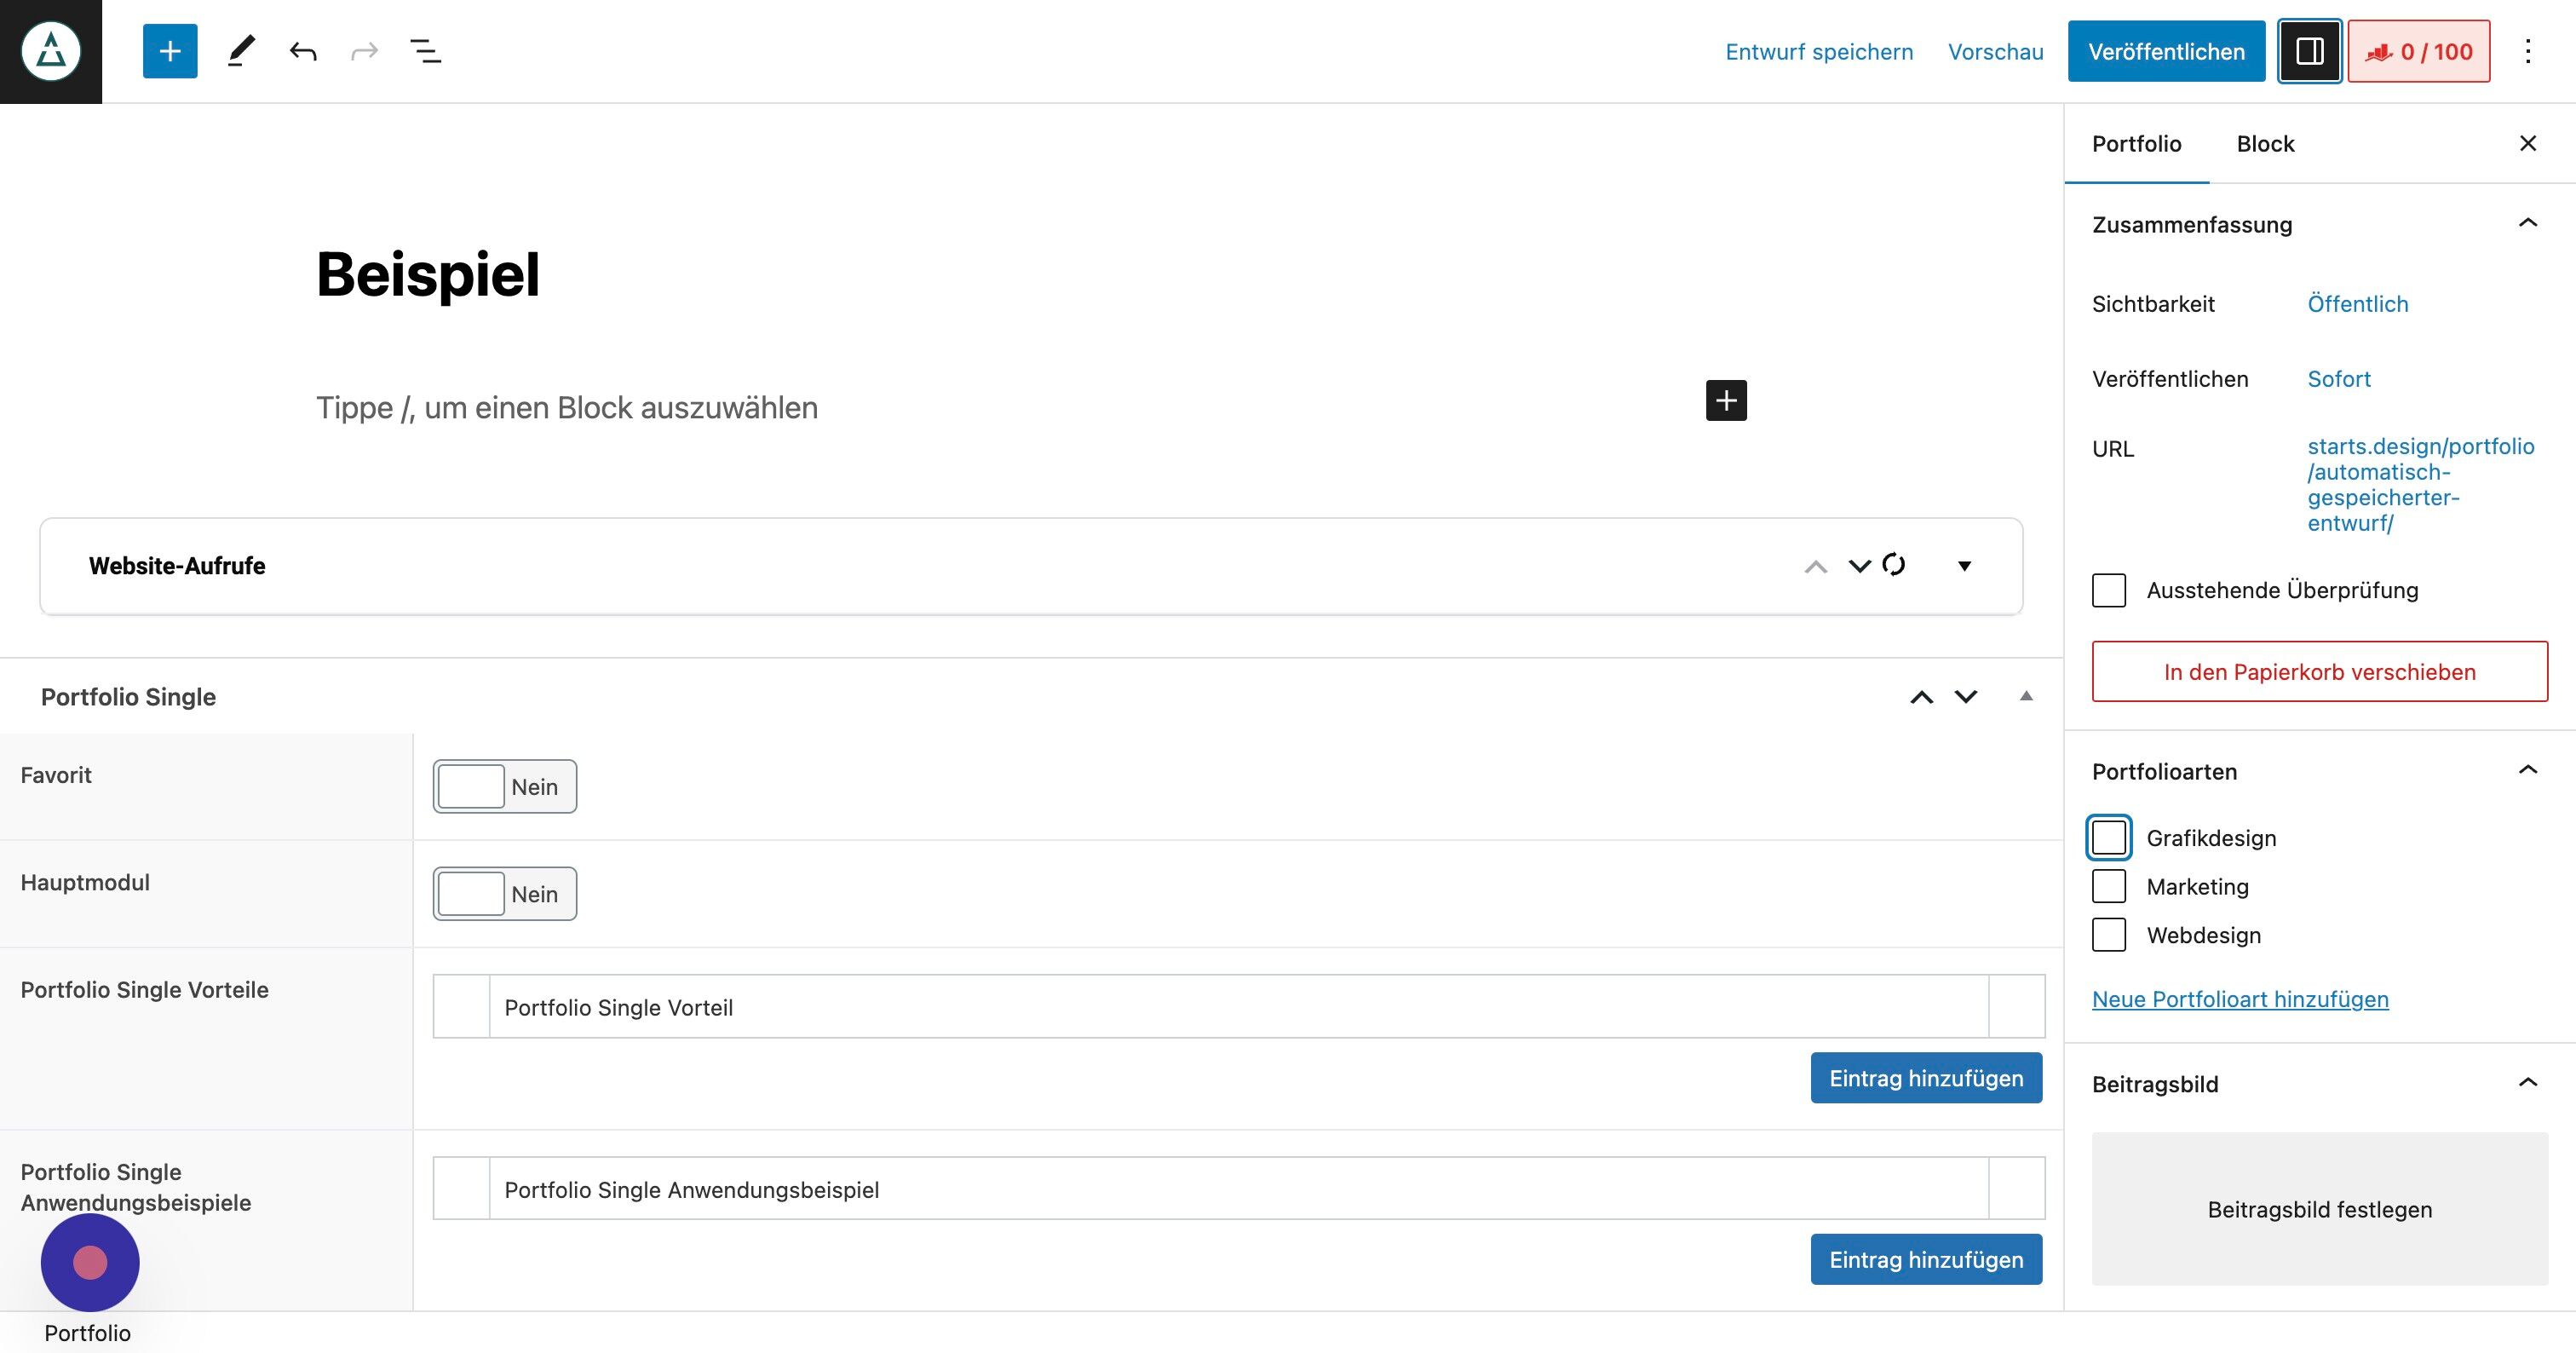2576x1353 pixels.
Task: Click In den Papierkorb verschieben
Action: click(x=2320, y=672)
